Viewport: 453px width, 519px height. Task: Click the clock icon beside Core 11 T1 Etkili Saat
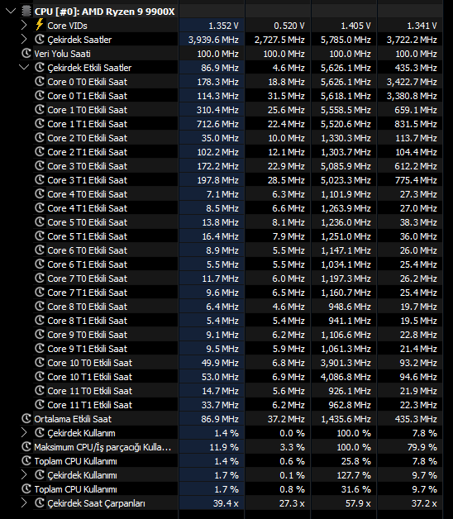[40, 404]
